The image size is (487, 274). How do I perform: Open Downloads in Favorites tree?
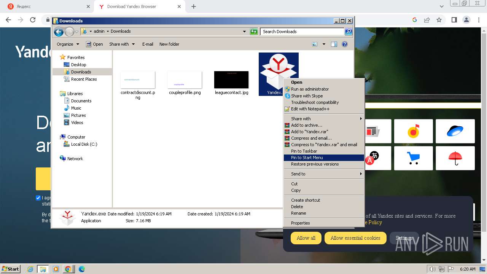pos(81,72)
